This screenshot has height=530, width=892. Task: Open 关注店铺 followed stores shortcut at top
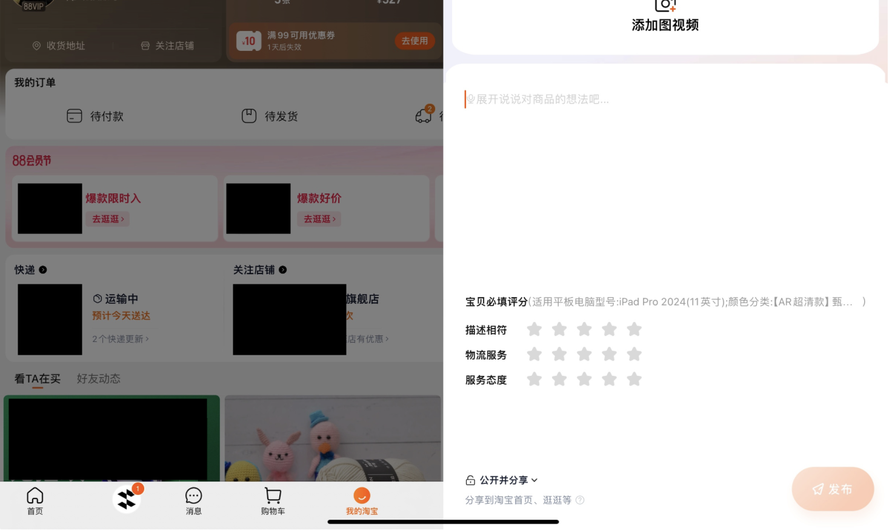click(x=167, y=45)
